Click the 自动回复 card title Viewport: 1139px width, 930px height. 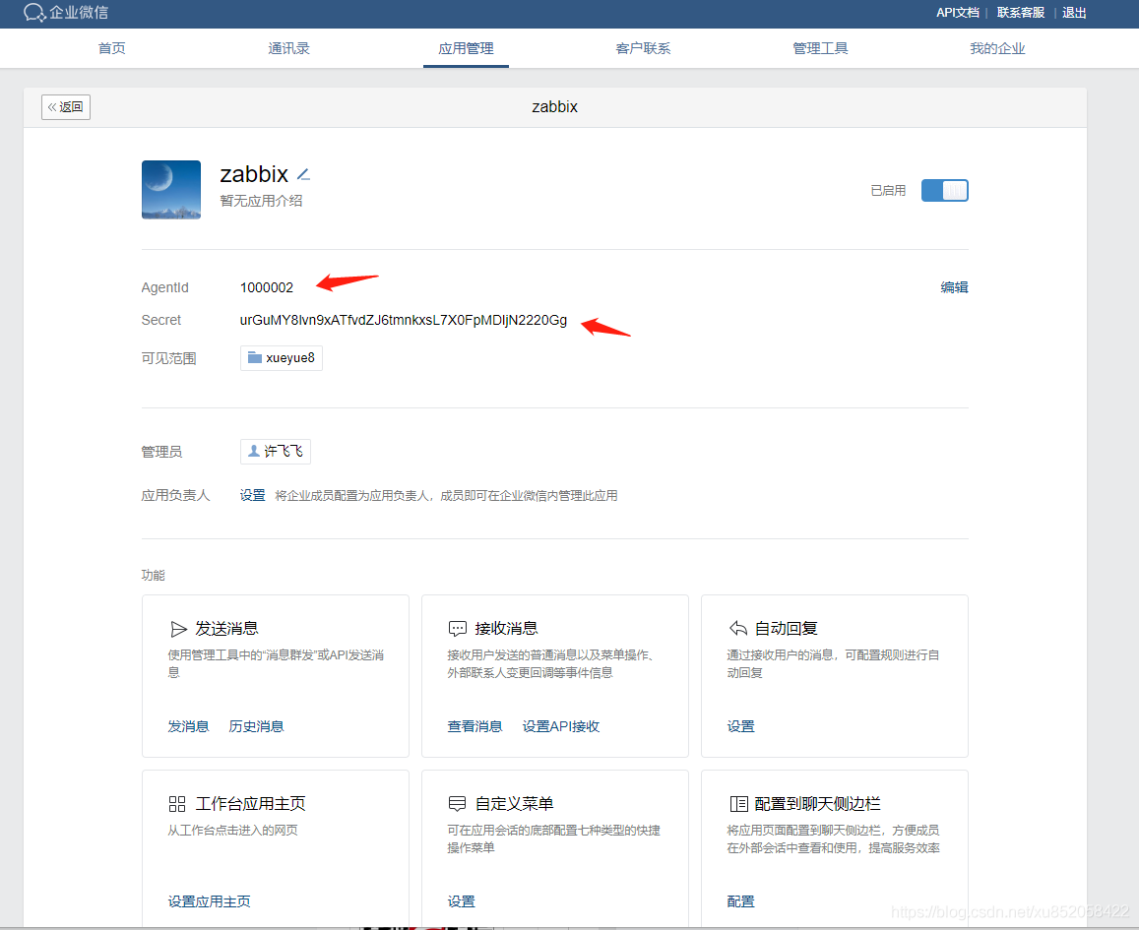tap(786, 629)
